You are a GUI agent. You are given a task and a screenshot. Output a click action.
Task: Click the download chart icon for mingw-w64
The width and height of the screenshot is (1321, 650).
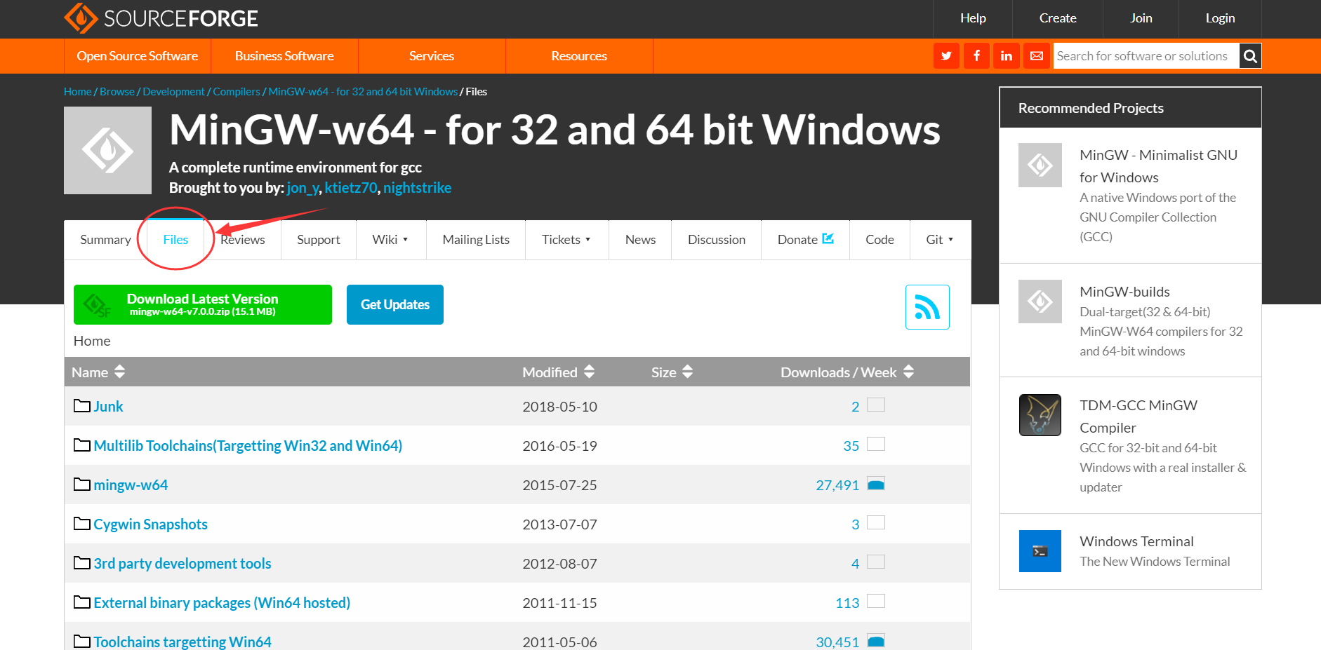[876, 484]
